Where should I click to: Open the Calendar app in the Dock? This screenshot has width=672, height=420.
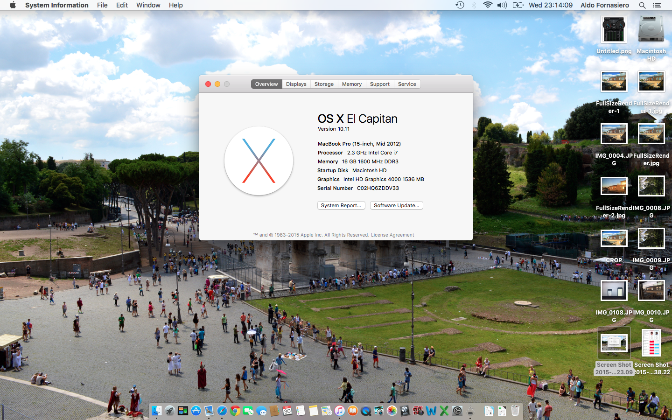(287, 411)
